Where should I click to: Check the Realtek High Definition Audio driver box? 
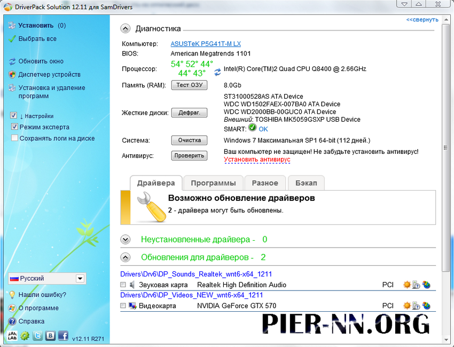(123, 285)
